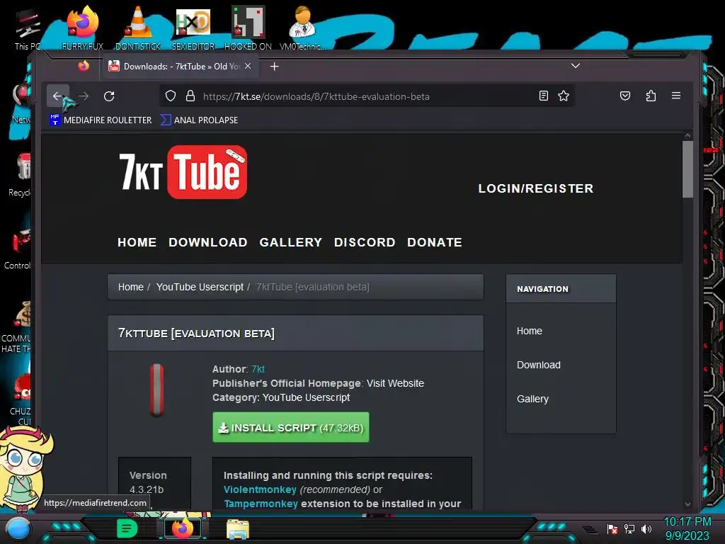
Task: Click the Firefox taskbar button
Action: tap(183, 528)
